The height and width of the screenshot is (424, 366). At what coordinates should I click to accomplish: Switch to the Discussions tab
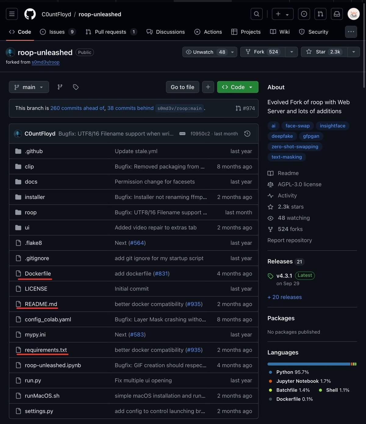click(166, 32)
